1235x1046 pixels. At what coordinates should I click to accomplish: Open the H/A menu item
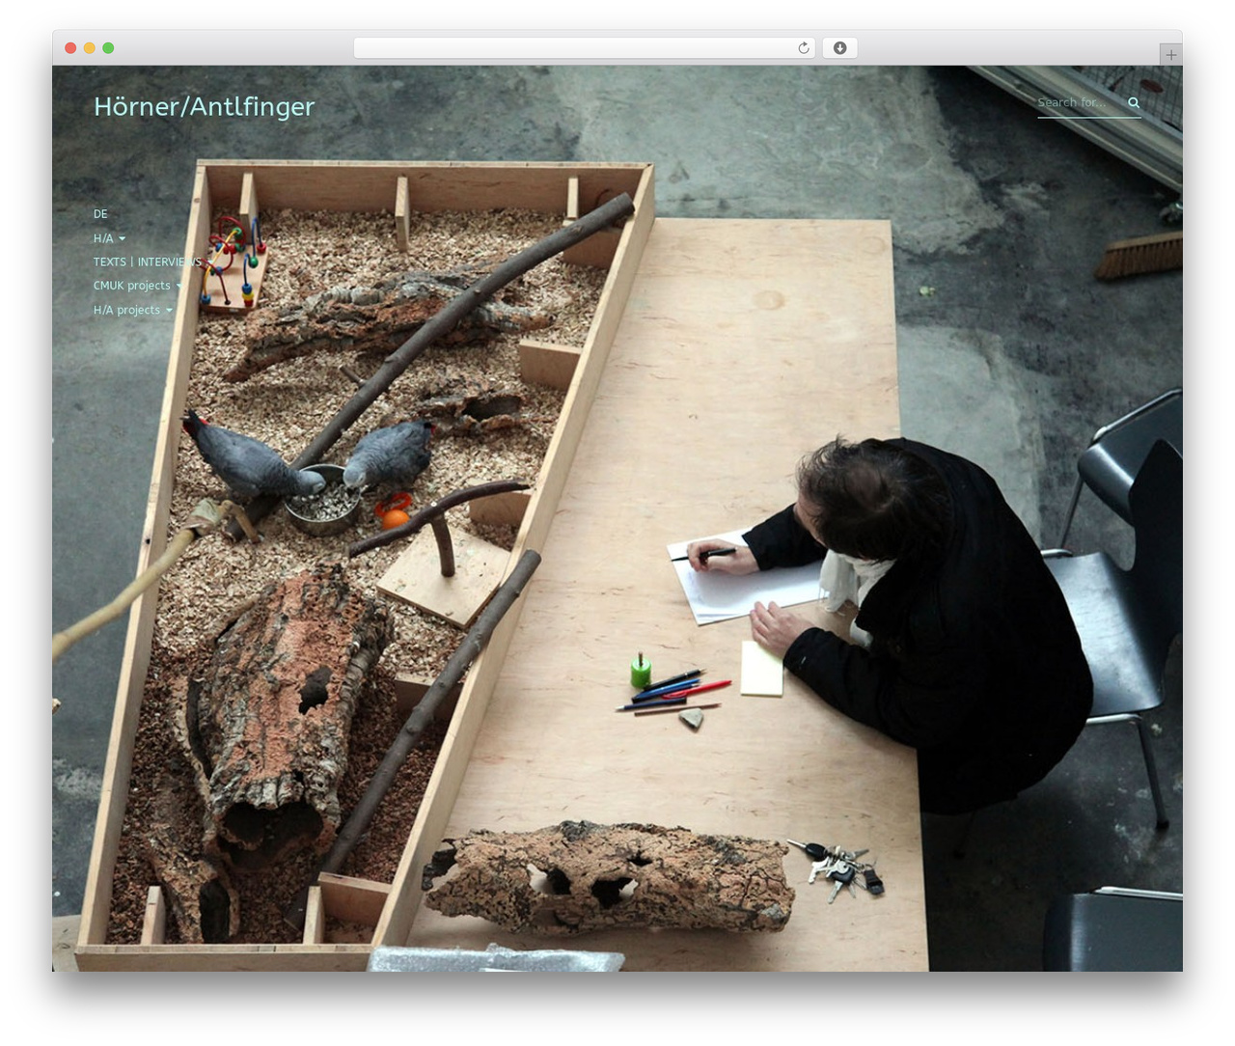pyautogui.click(x=103, y=238)
